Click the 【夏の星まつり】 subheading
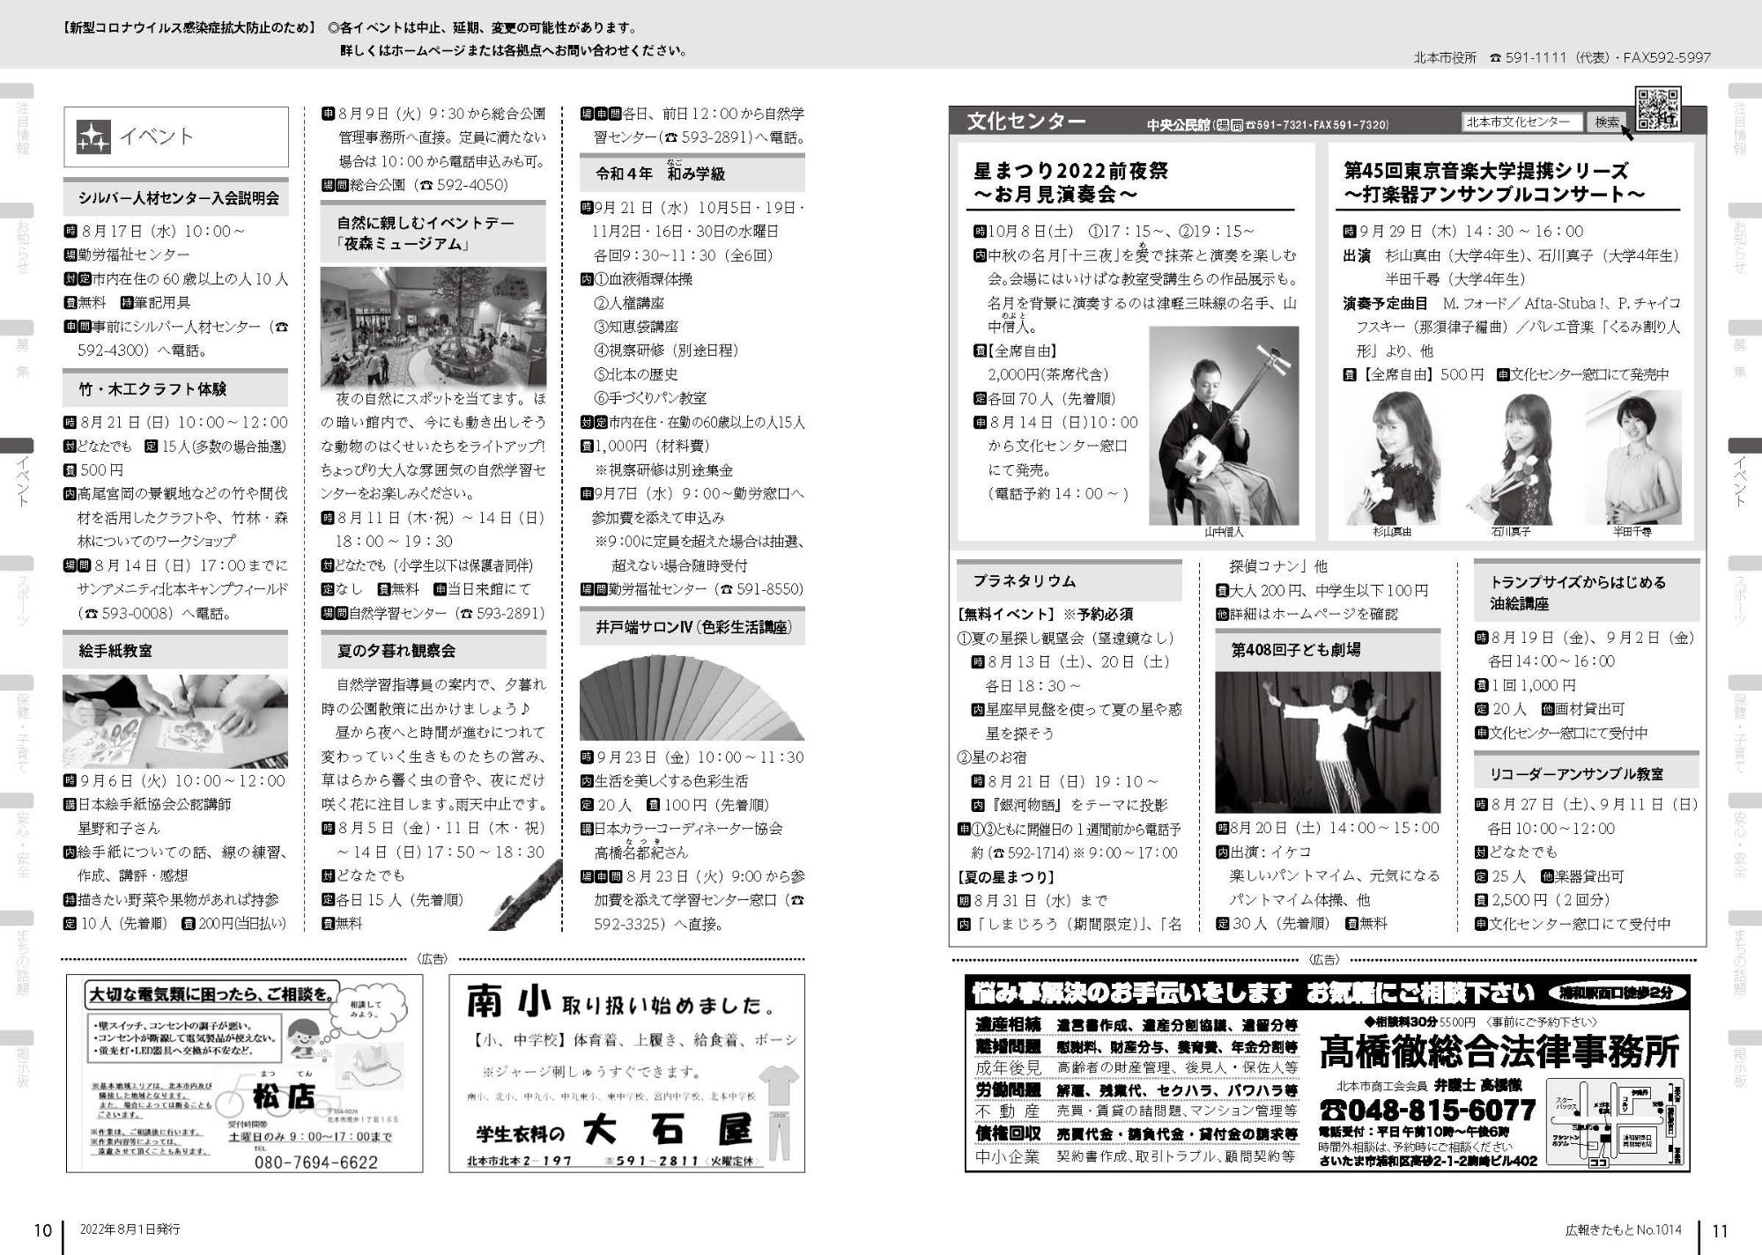The height and width of the screenshot is (1255, 1762). (x=1005, y=877)
